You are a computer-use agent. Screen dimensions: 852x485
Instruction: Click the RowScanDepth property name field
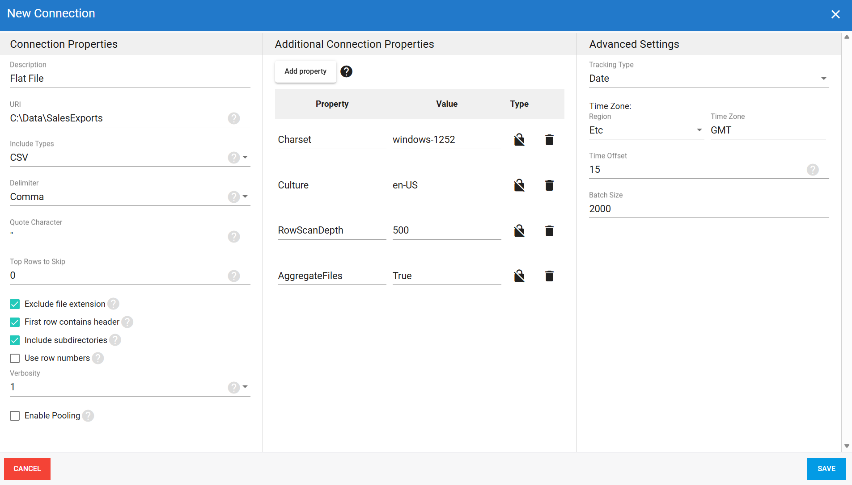point(332,230)
